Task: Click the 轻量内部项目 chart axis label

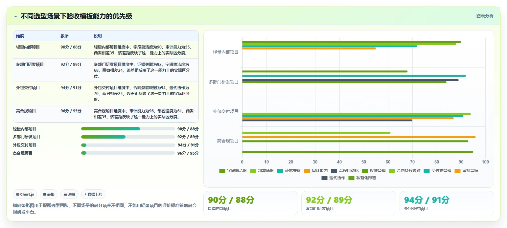Action: tap(226, 52)
